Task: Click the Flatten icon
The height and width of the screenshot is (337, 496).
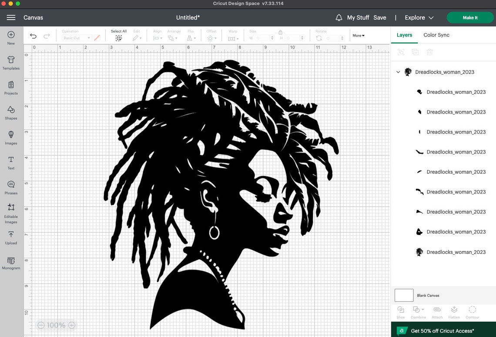Action: [x=454, y=310]
